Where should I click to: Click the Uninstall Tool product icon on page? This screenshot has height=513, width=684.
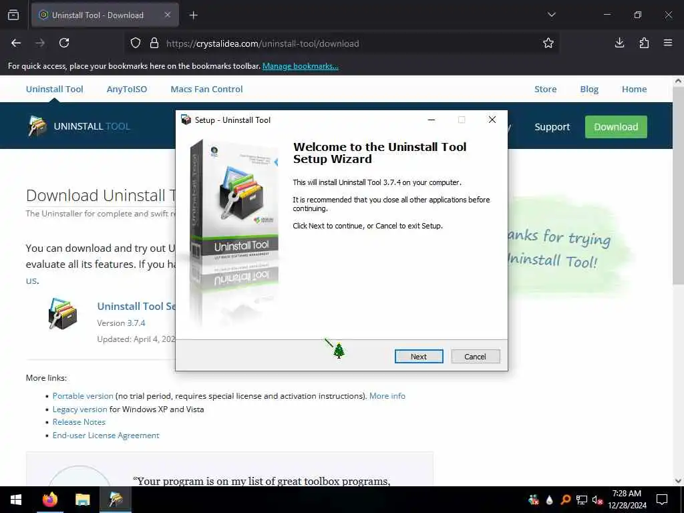(x=63, y=313)
